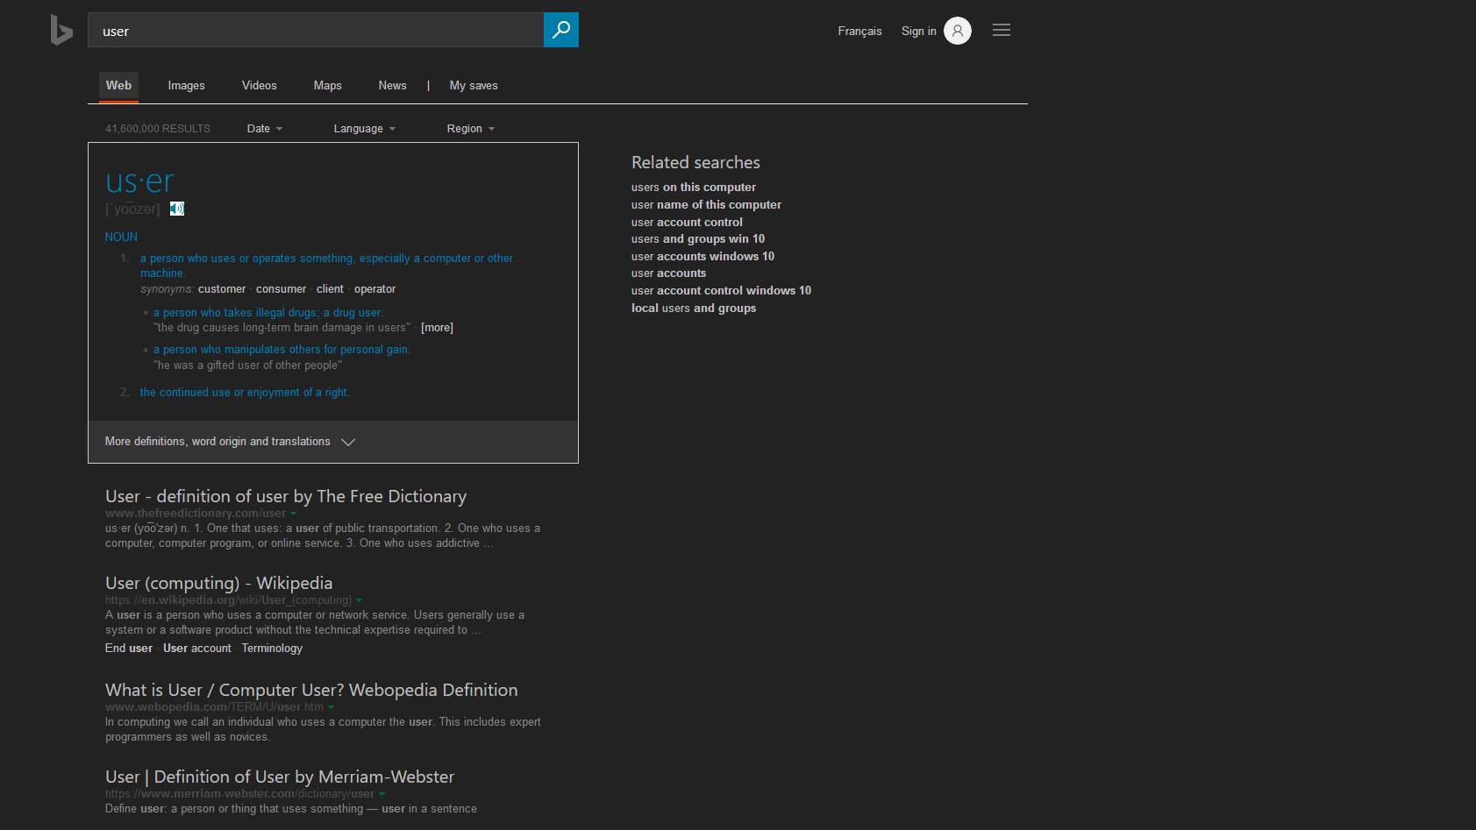The width and height of the screenshot is (1476, 830).
Task: Click the Sign in profile icon
Action: click(x=957, y=30)
